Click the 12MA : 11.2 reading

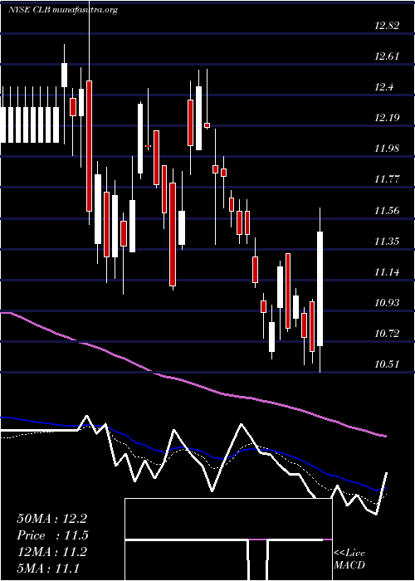pyautogui.click(x=51, y=551)
